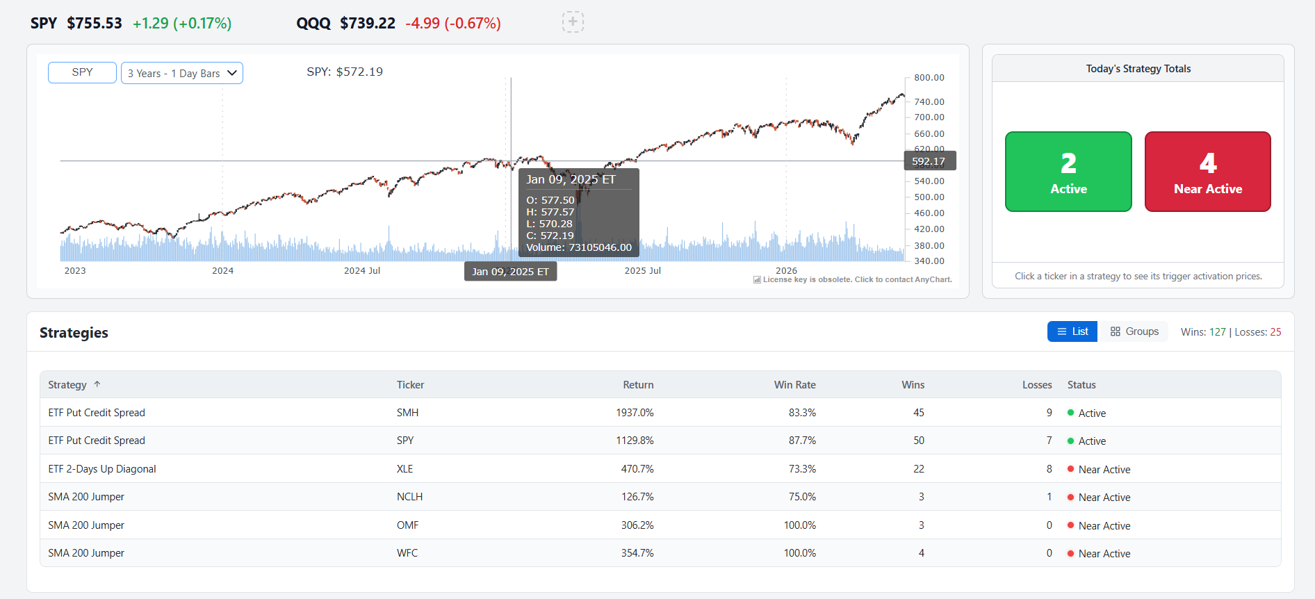Click the green status dot for SMH
Screen dimensions: 1315x599
(x=1070, y=413)
